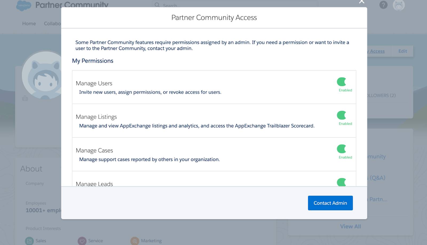Click the Partner Community header title
The image size is (427, 245).
click(72, 5)
